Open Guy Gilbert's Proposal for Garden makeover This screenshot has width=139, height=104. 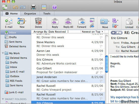tap(68, 70)
